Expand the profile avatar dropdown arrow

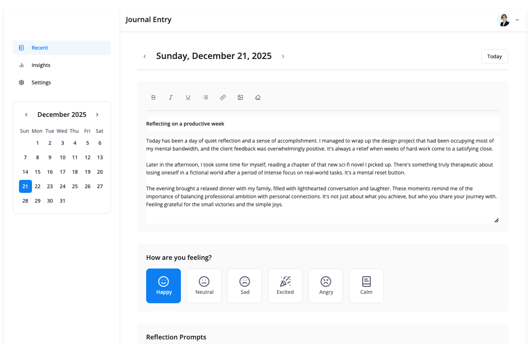tap(517, 20)
